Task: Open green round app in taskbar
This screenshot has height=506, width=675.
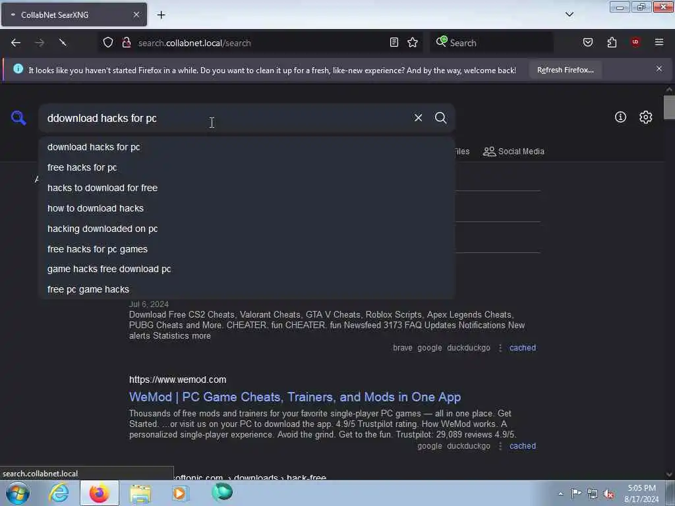Action: (222, 492)
